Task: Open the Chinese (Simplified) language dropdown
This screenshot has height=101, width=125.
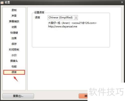Action: 63,18
